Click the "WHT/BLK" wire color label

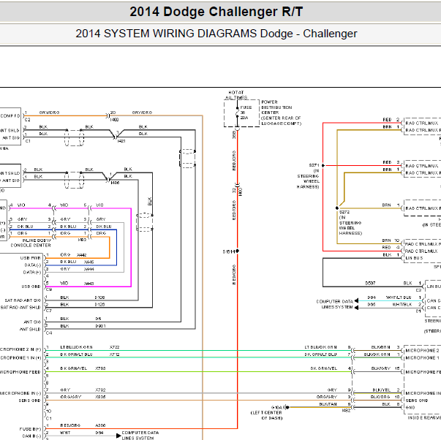point(402,305)
